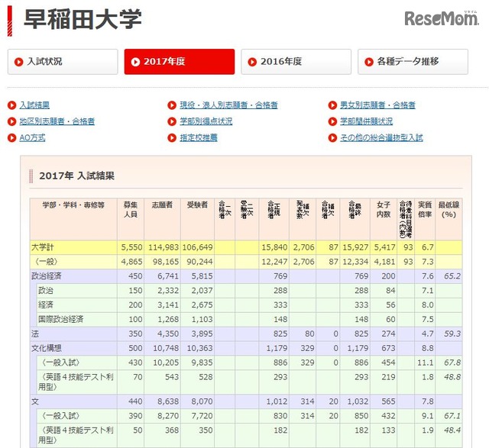This screenshot has width=489, height=448.
Task: Select the 経済 sub-row label
Action: click(46, 305)
